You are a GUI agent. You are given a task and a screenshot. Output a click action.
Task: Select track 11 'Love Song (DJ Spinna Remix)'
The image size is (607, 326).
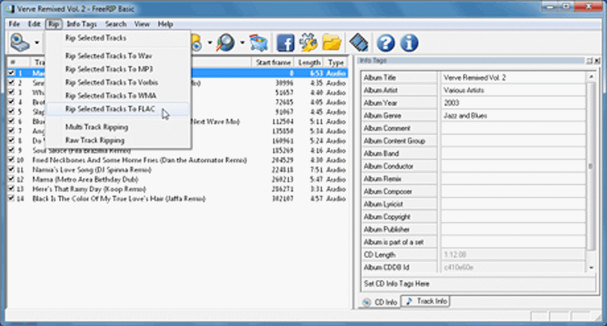(178, 170)
